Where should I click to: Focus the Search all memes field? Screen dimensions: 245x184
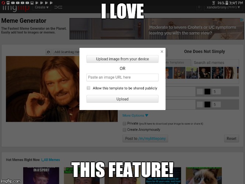pos(216,63)
